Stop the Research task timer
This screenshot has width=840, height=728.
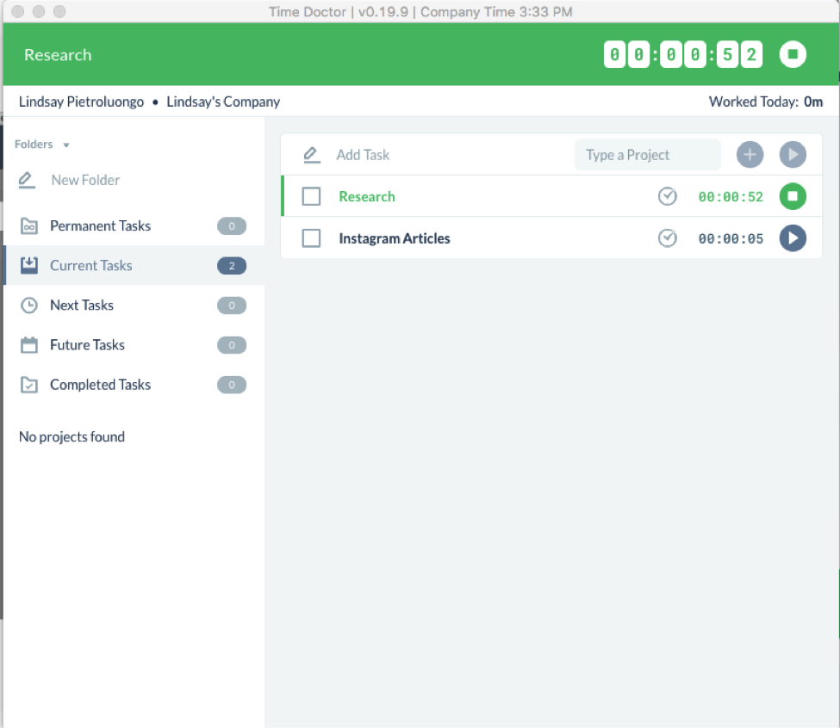(793, 196)
